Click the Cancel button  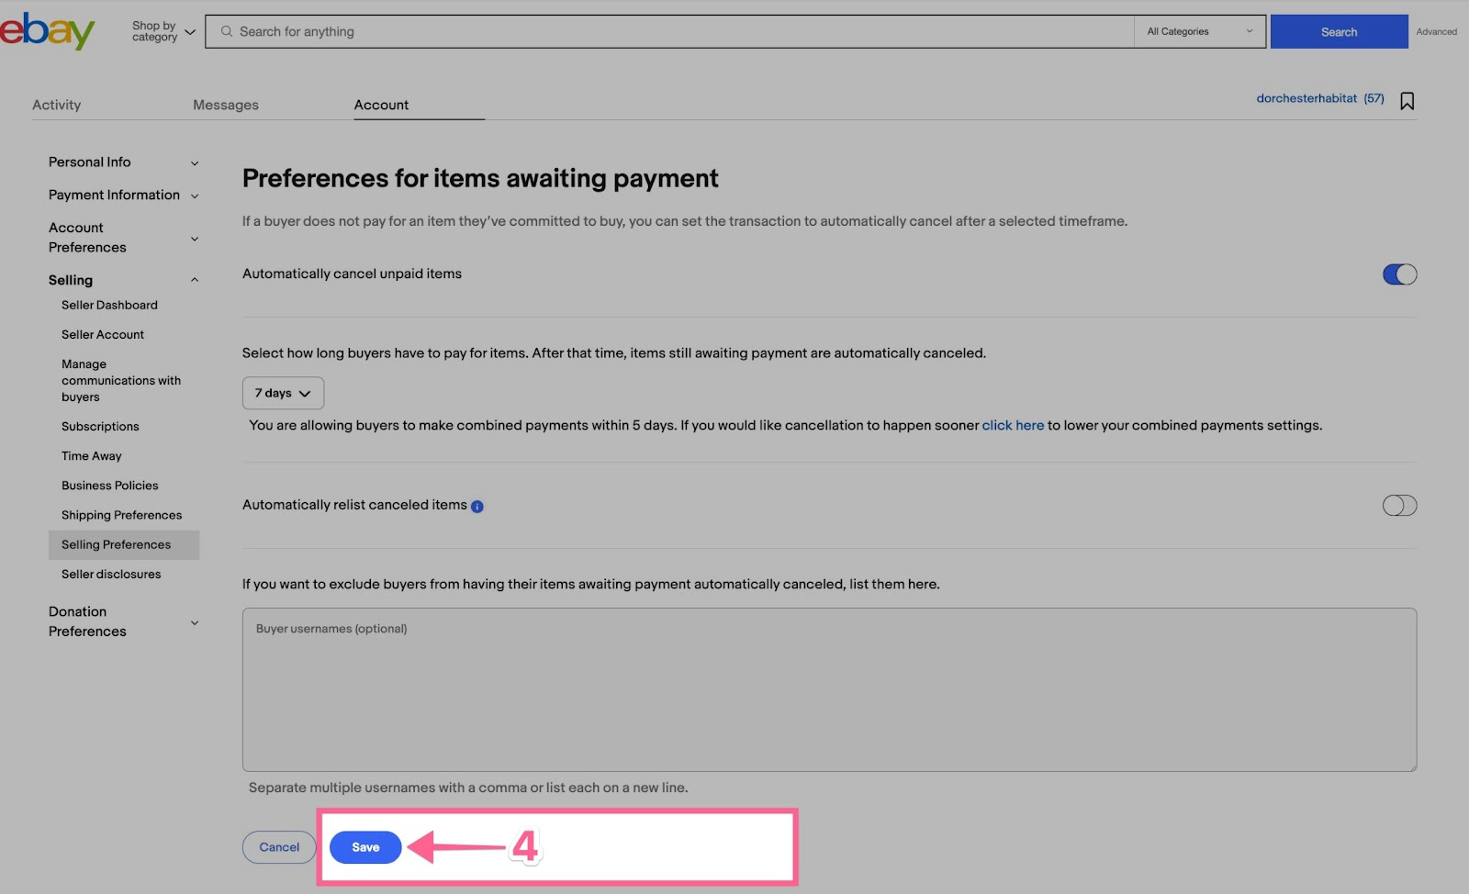pos(279,847)
